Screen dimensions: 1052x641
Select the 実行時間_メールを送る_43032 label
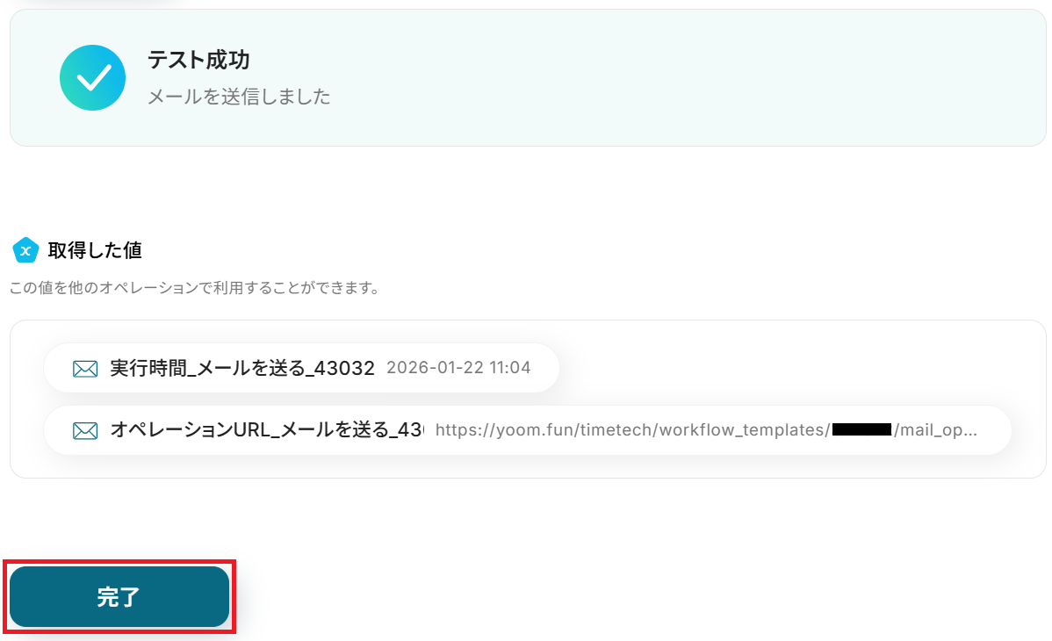pyautogui.click(x=242, y=368)
